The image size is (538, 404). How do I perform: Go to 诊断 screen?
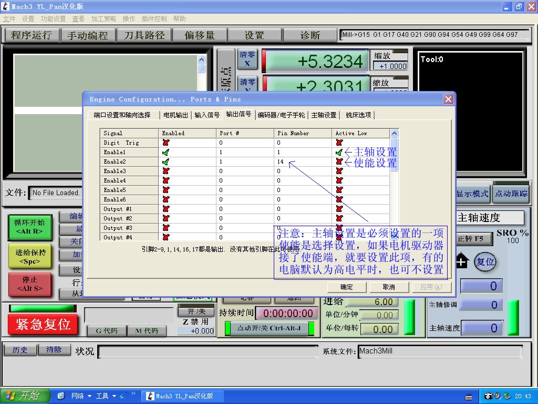[310, 35]
